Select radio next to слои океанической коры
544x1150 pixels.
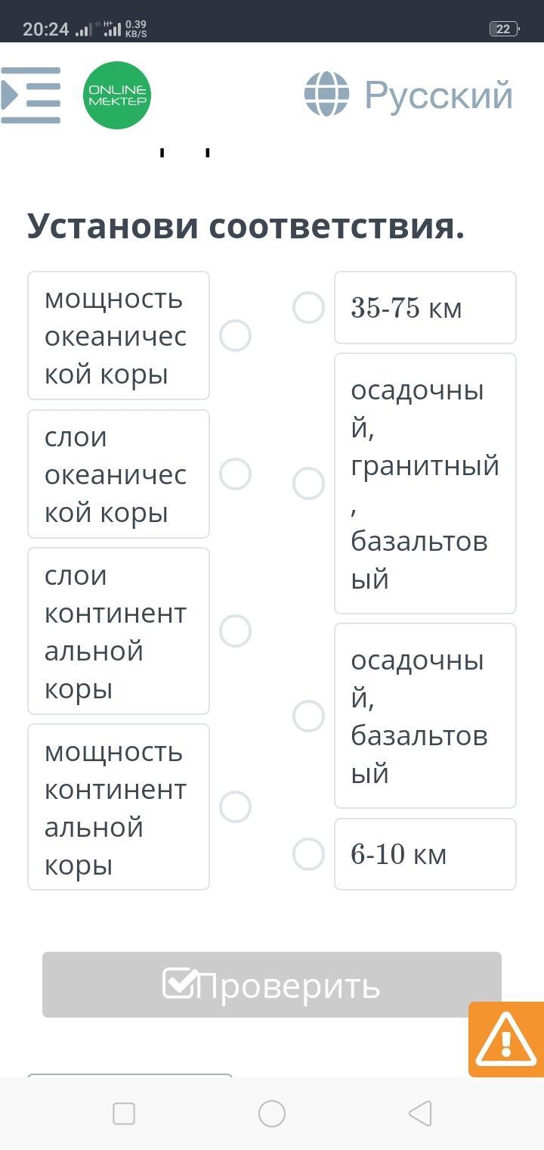(x=235, y=474)
